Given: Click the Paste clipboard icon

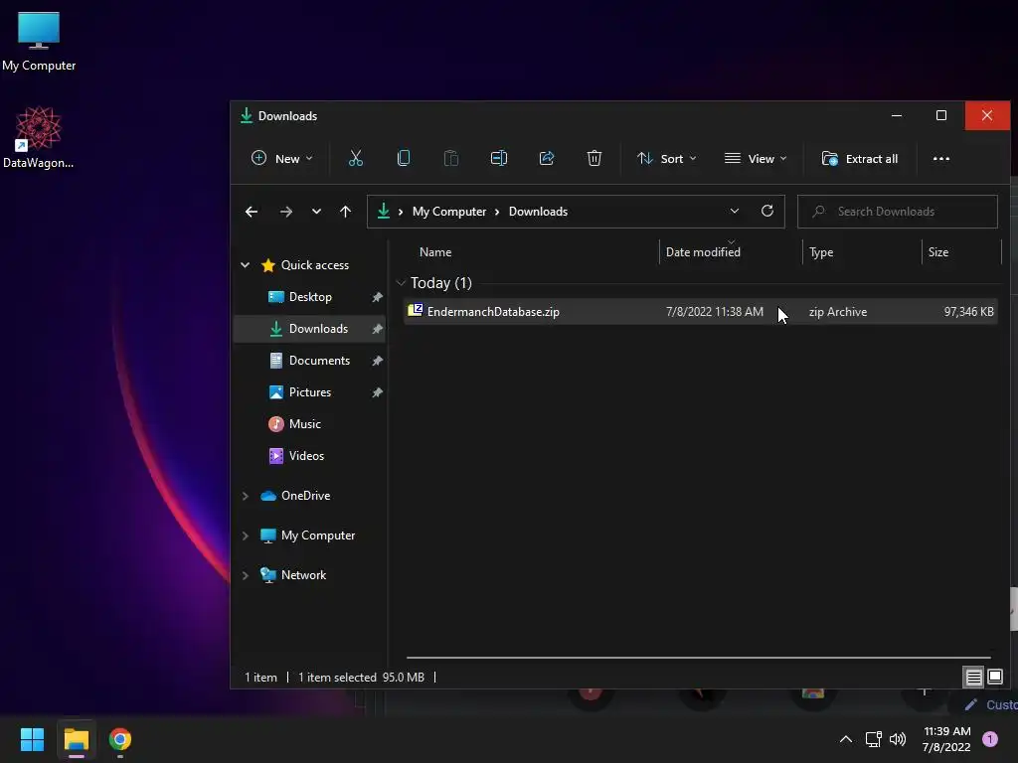Looking at the screenshot, I should point(450,158).
